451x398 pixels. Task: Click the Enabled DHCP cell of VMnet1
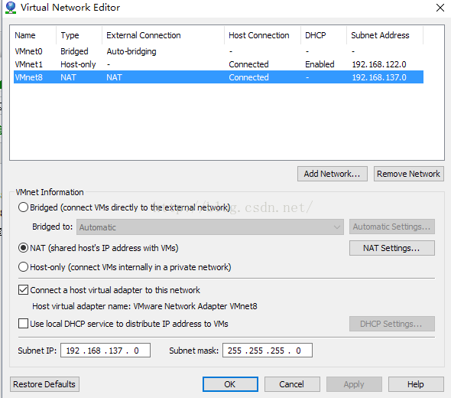coord(320,64)
